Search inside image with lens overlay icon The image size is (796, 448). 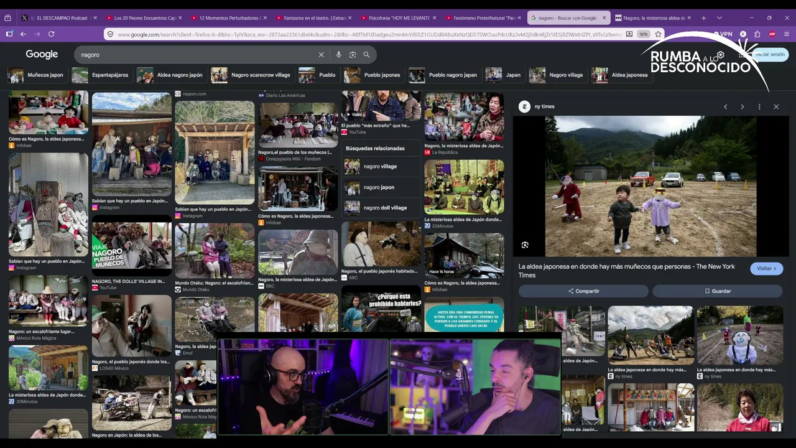coord(525,245)
